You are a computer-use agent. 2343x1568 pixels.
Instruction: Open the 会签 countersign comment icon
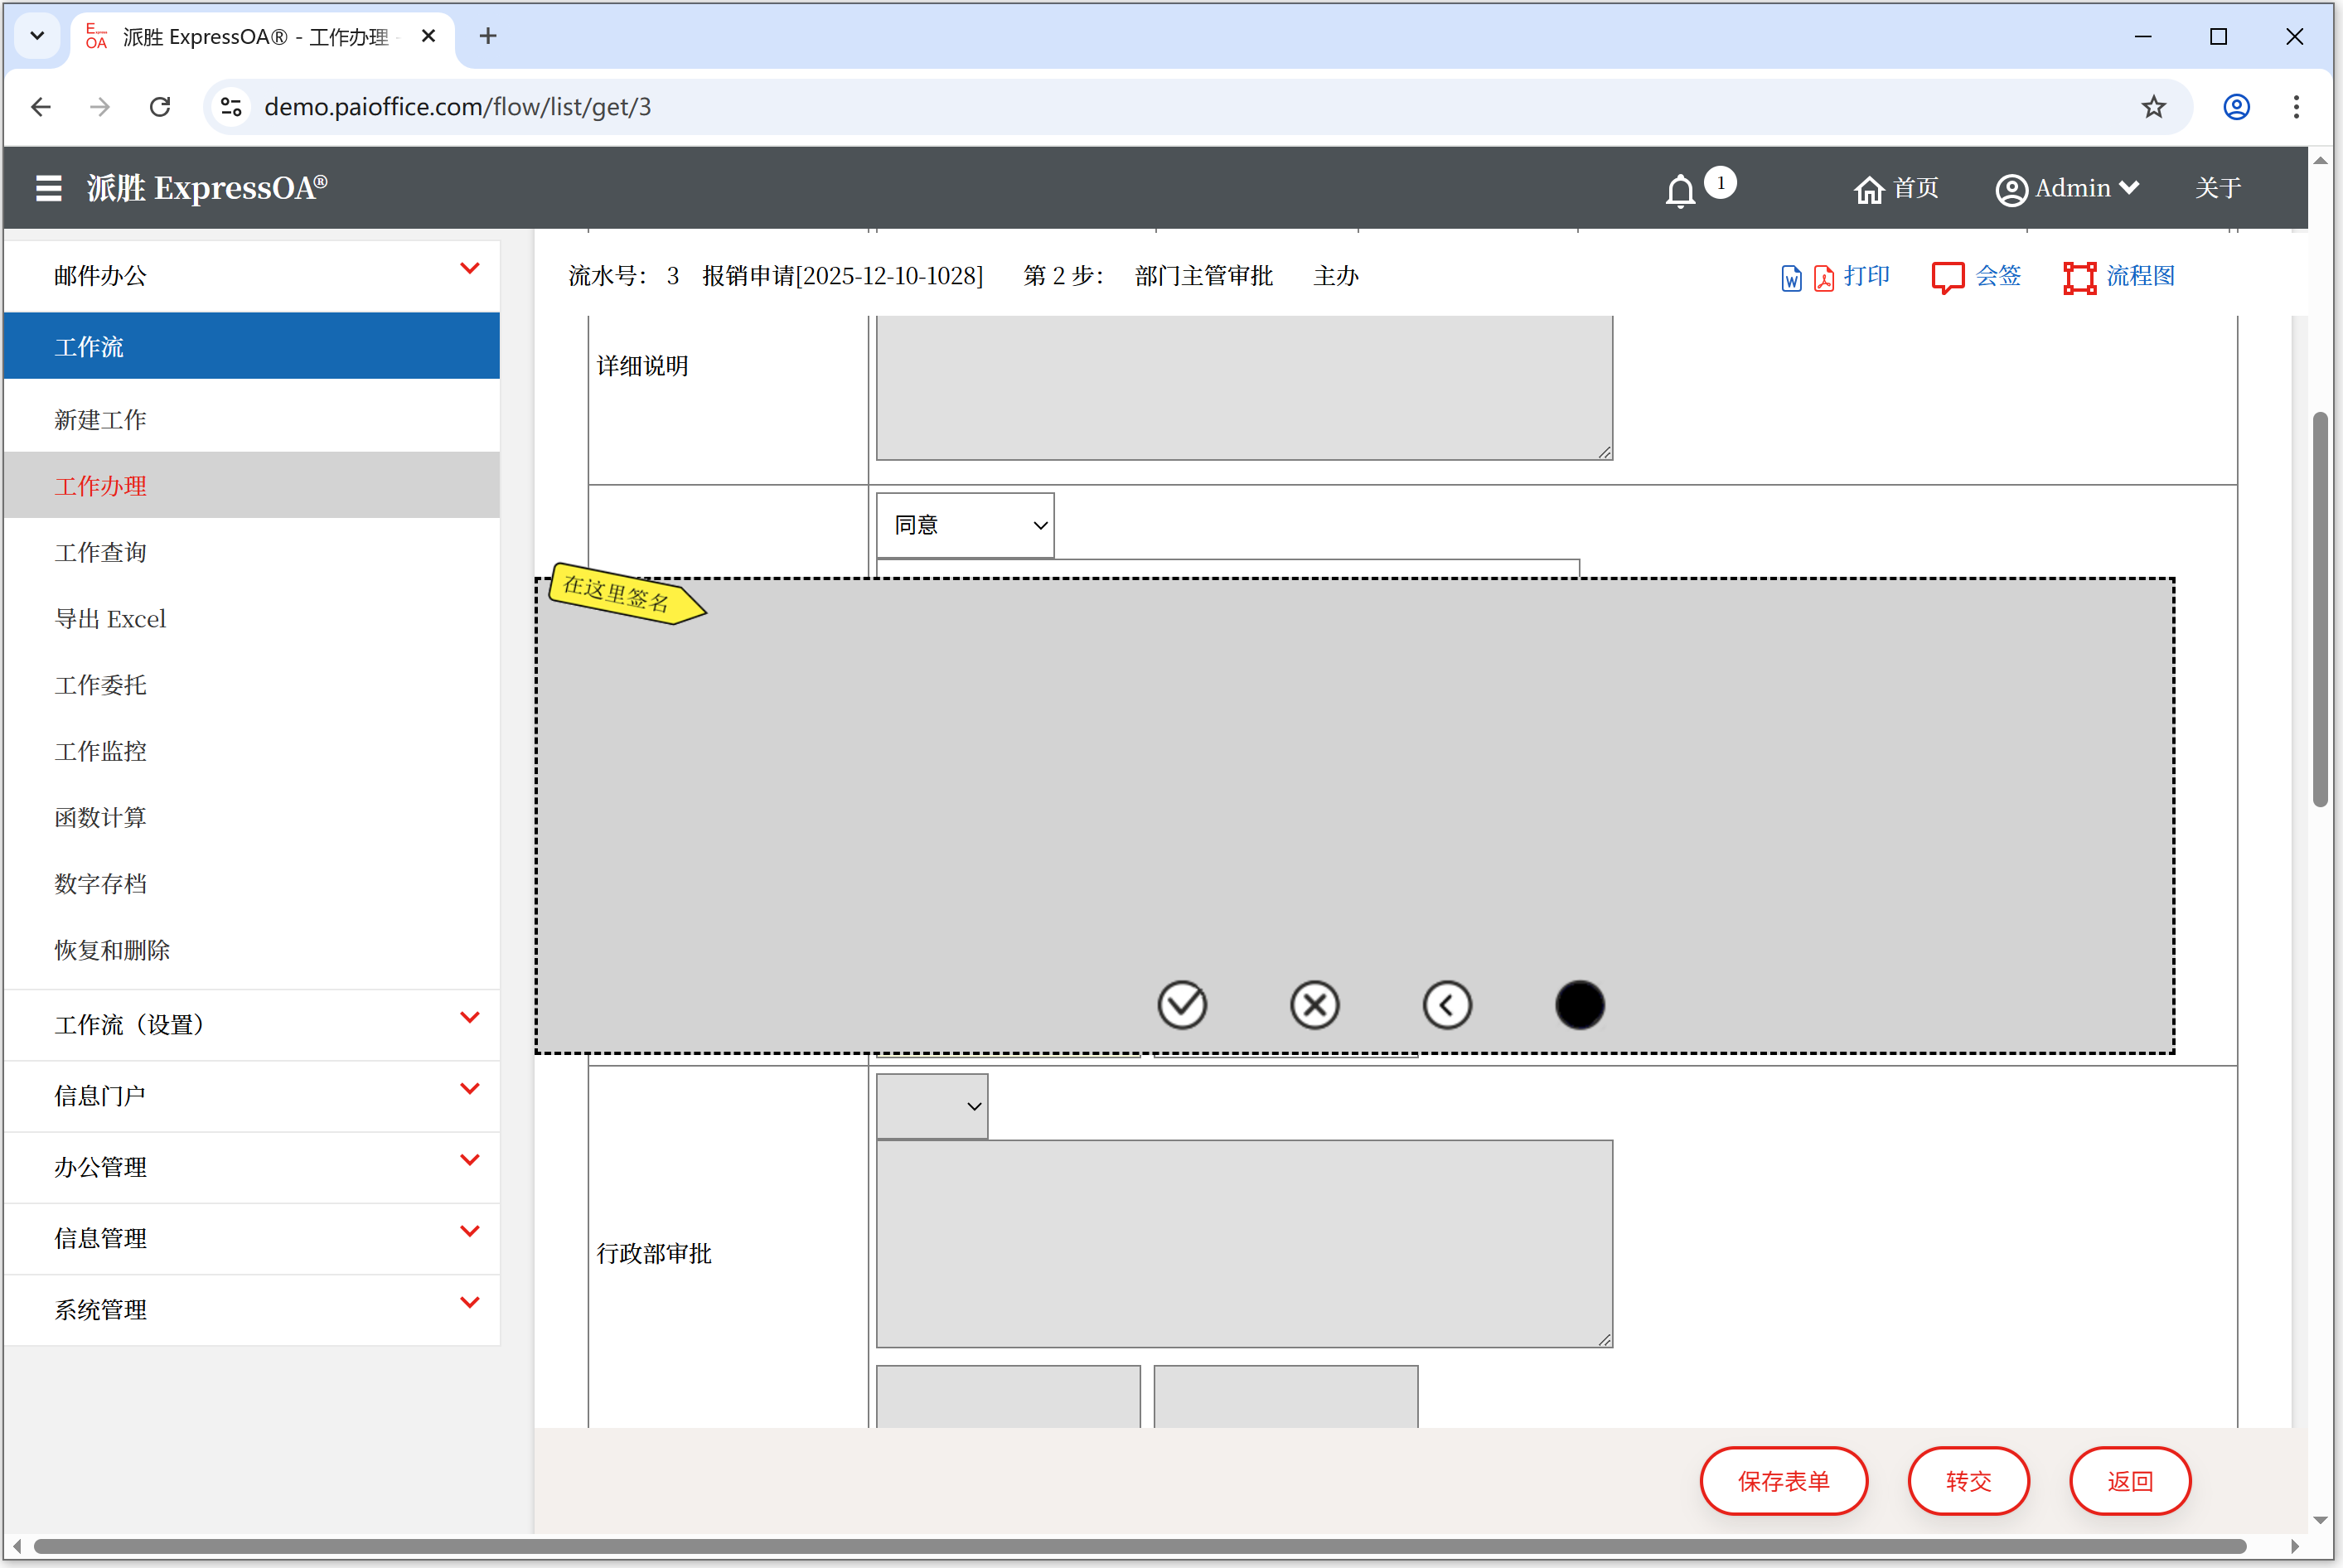1947,277
